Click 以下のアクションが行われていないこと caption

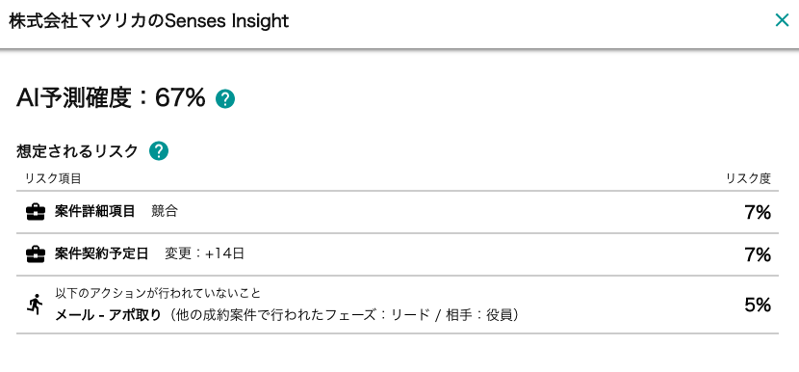click(x=158, y=293)
